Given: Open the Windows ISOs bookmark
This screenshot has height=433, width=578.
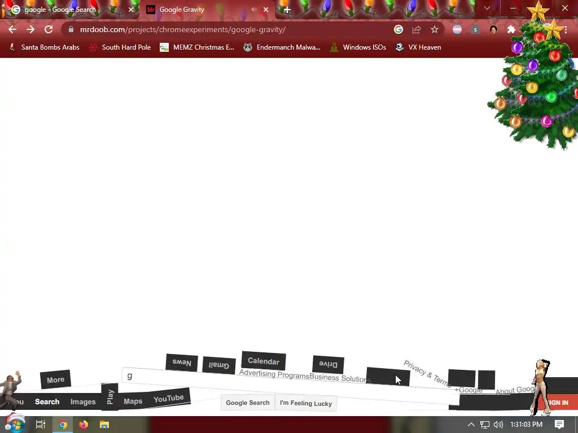Looking at the screenshot, I should coord(358,47).
